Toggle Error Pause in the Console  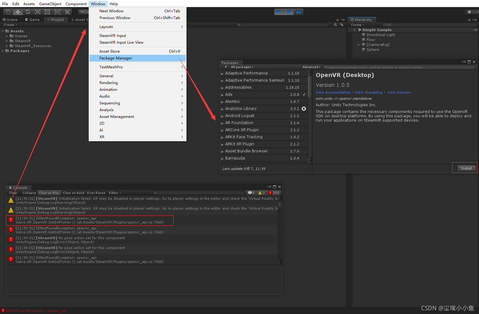pos(96,193)
